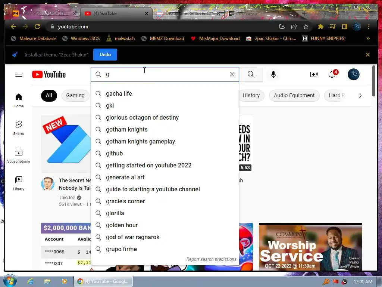Image resolution: width=382 pixels, height=287 pixels.
Task: Open Shorts in the sidebar
Action: pos(19,128)
